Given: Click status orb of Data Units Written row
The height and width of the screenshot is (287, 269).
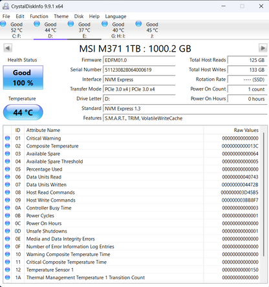Looking at the screenshot, I should [x=8, y=185].
